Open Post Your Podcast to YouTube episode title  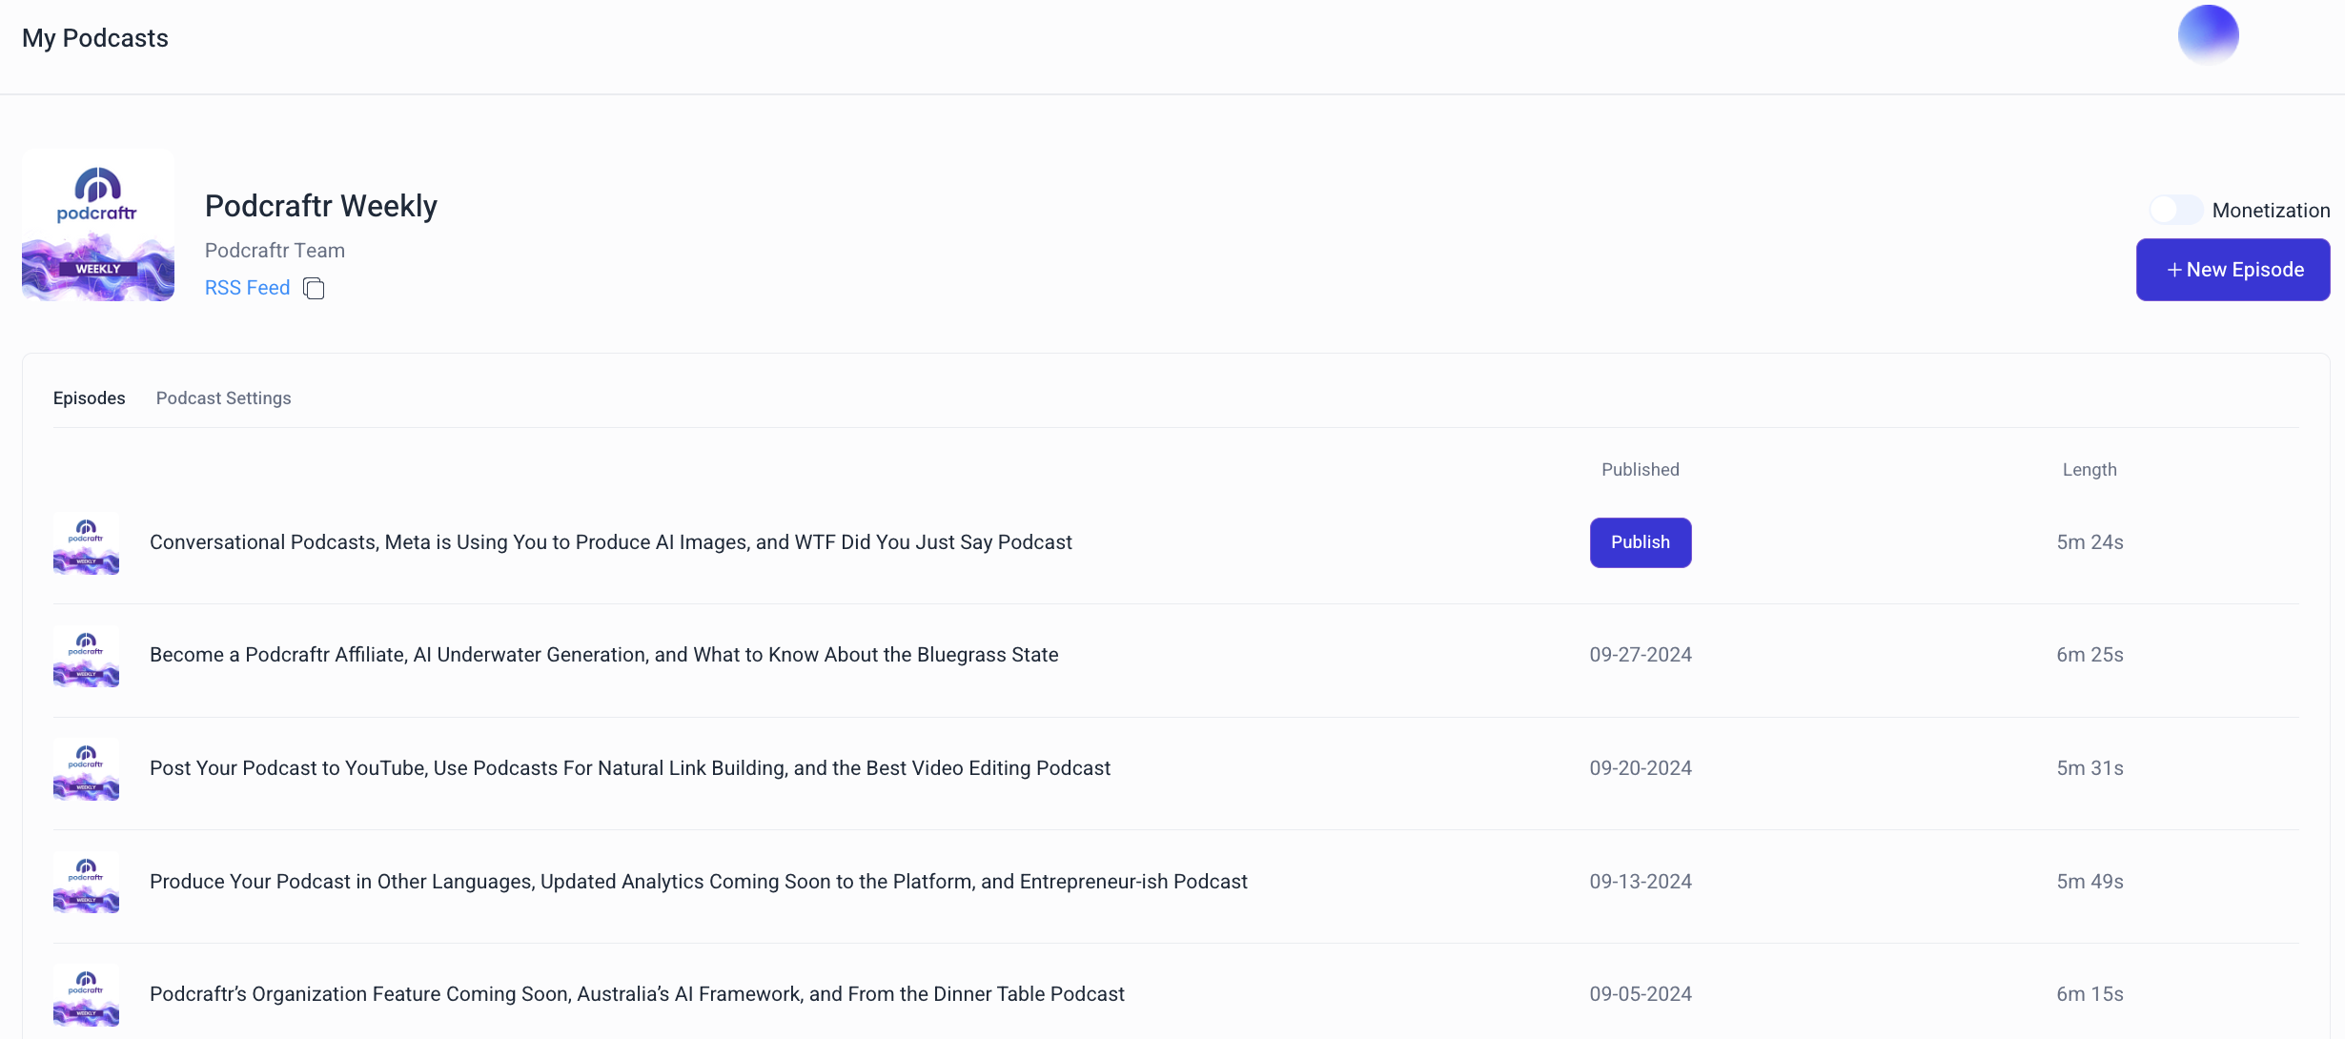629,768
